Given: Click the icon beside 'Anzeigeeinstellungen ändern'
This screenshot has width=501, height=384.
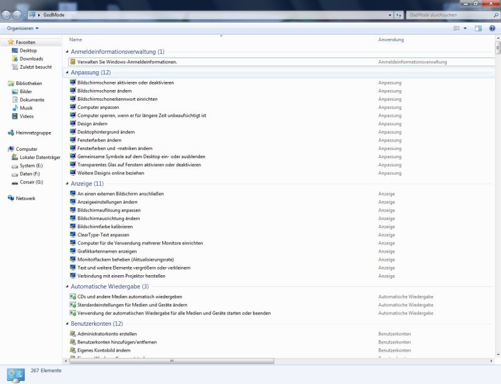Looking at the screenshot, I should coord(73,202).
